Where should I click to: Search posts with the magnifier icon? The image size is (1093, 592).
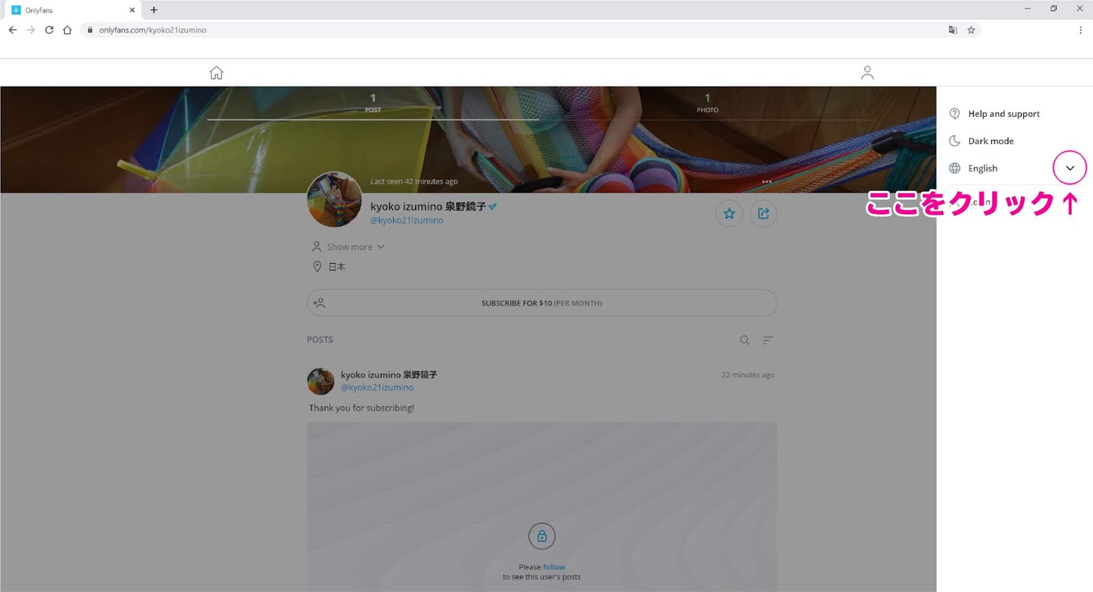click(x=745, y=340)
